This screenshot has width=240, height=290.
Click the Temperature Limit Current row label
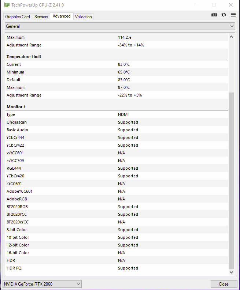[14, 64]
